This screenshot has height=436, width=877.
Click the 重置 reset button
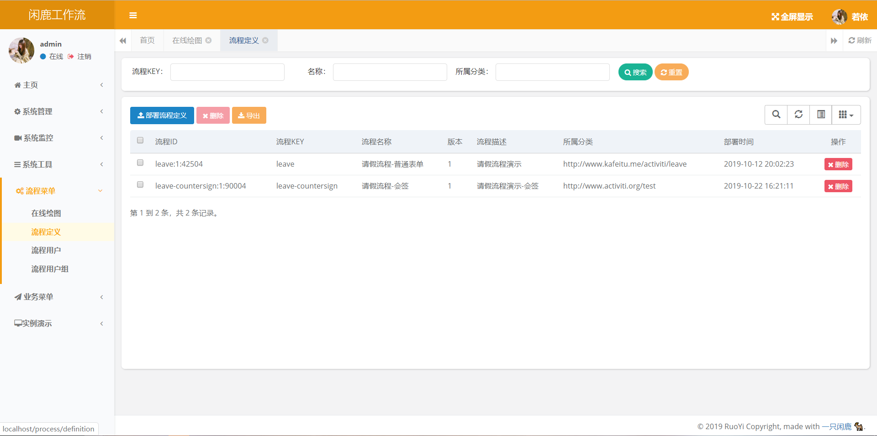click(671, 72)
